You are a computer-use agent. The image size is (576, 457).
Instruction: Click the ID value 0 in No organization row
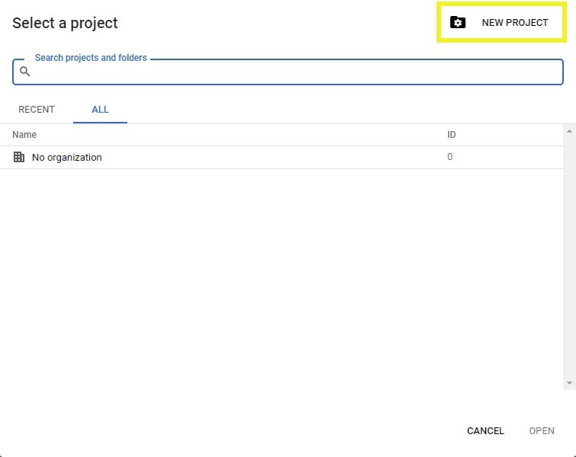(450, 157)
